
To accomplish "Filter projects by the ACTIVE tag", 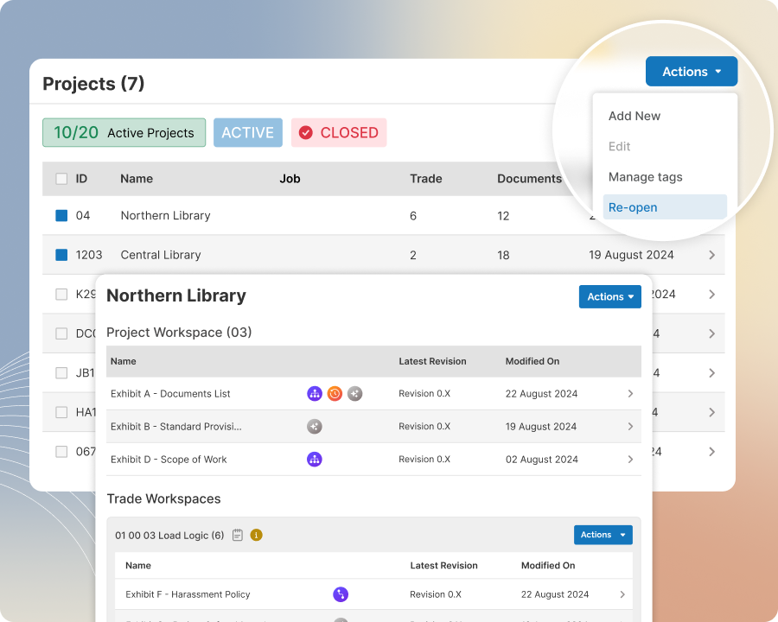I will (247, 132).
